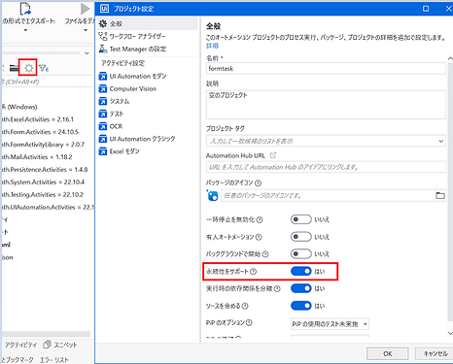The height and width of the screenshot is (364, 453).
Task: Click the 詳細 link
Action: (212, 46)
